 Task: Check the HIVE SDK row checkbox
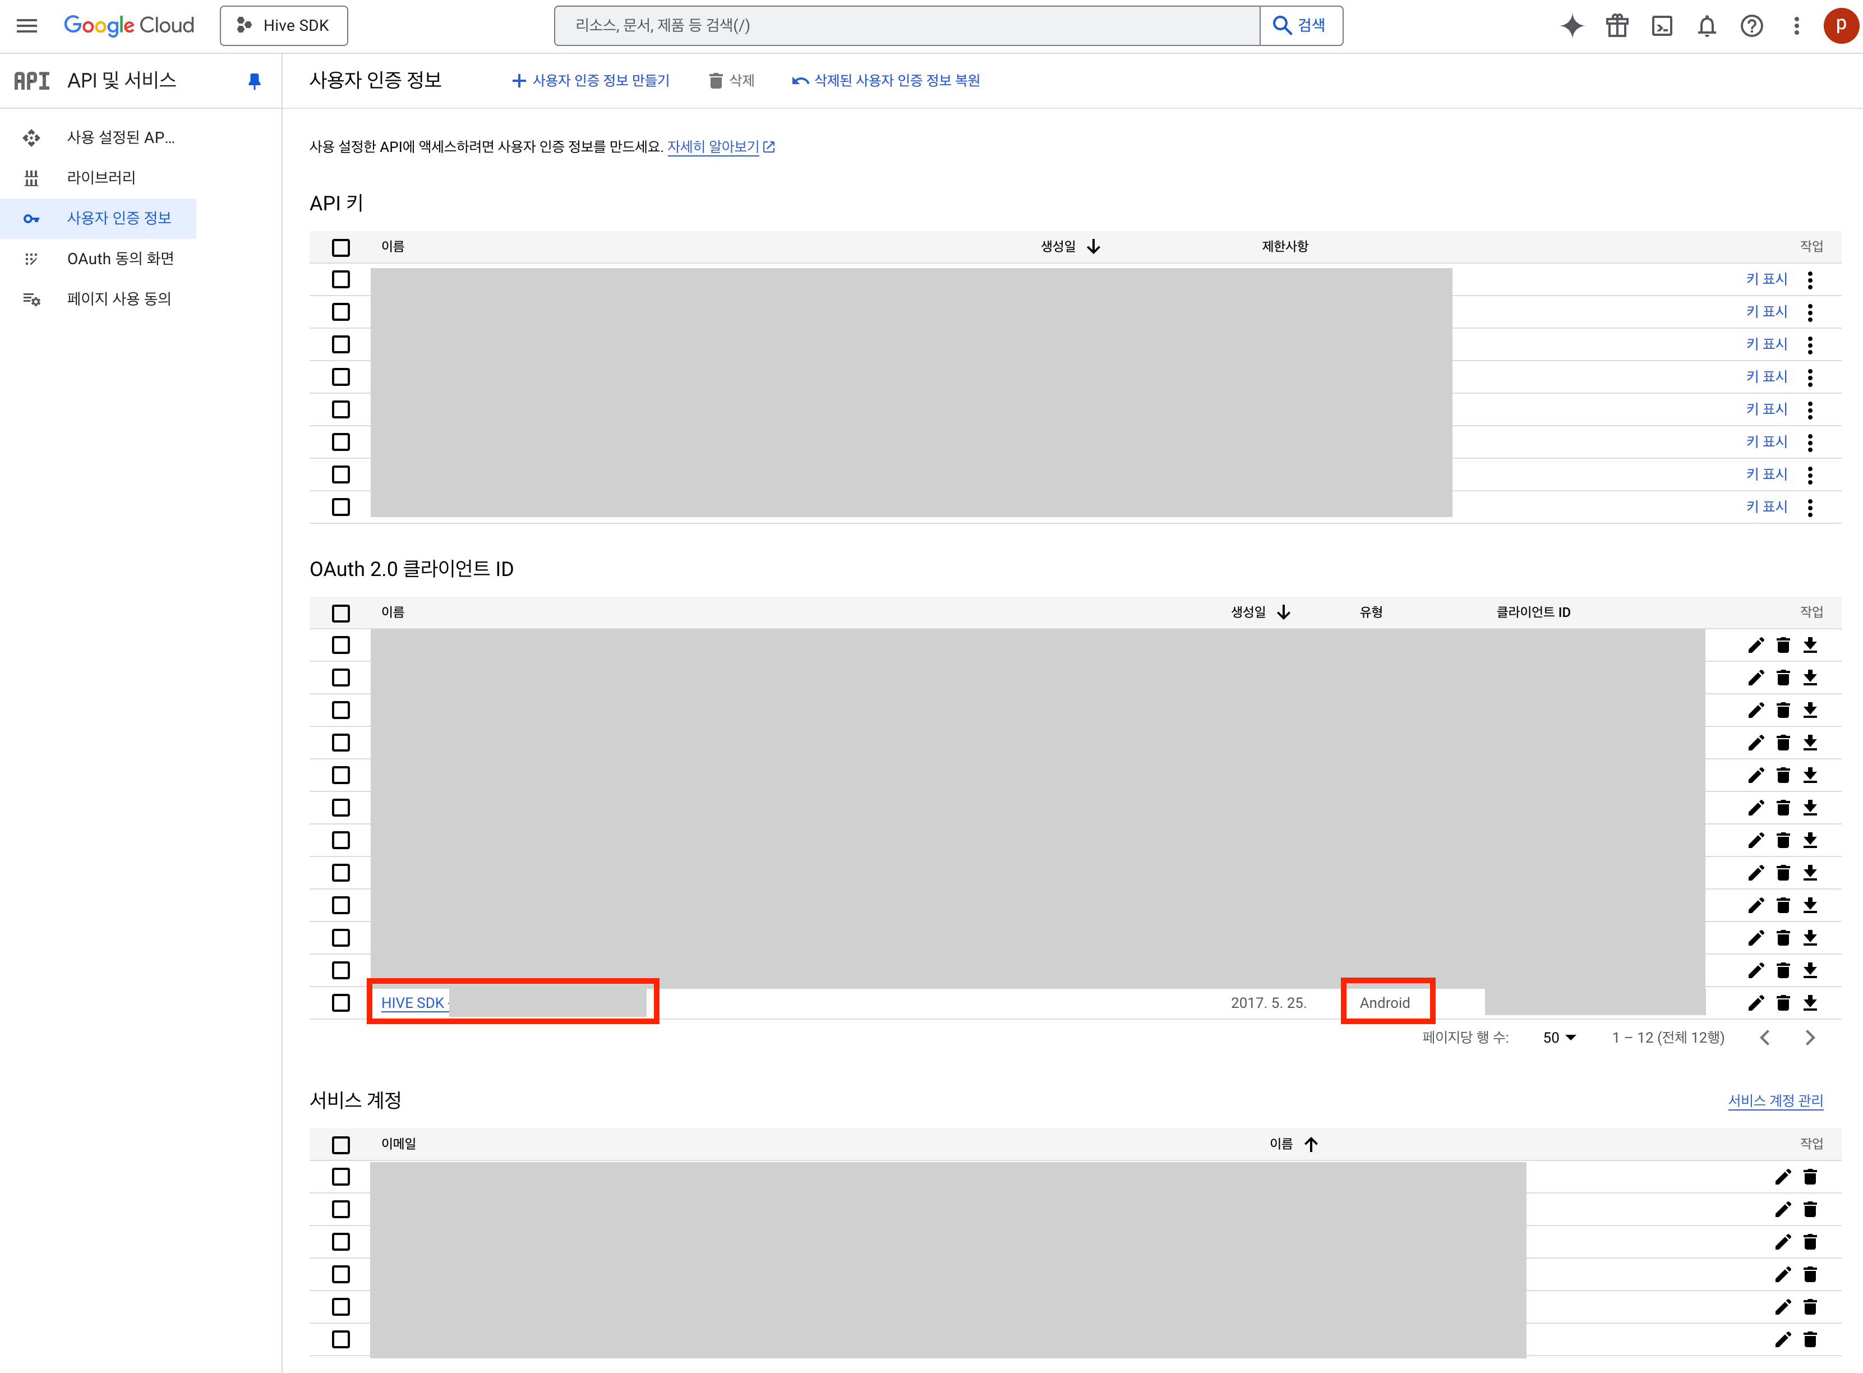click(341, 1002)
